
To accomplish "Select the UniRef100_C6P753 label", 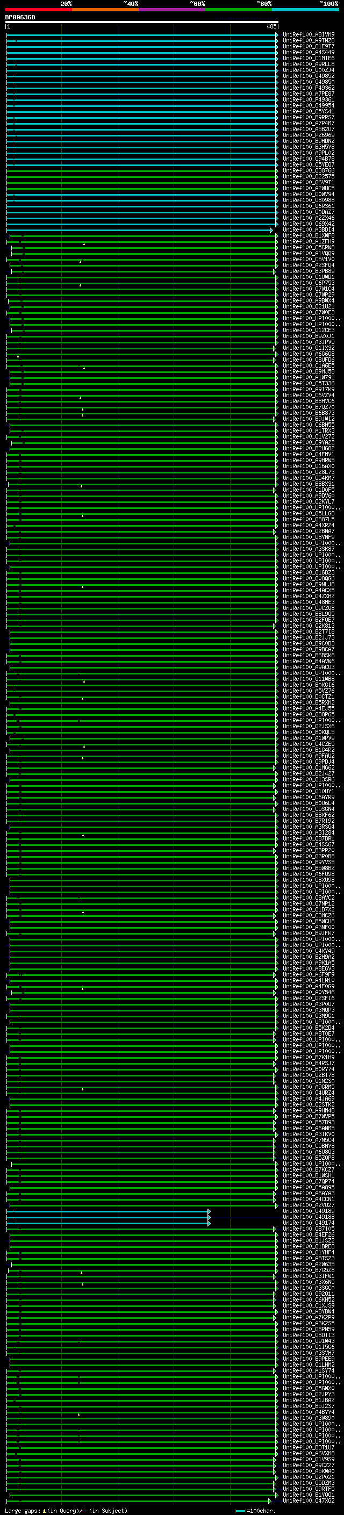I will coord(309,283).
